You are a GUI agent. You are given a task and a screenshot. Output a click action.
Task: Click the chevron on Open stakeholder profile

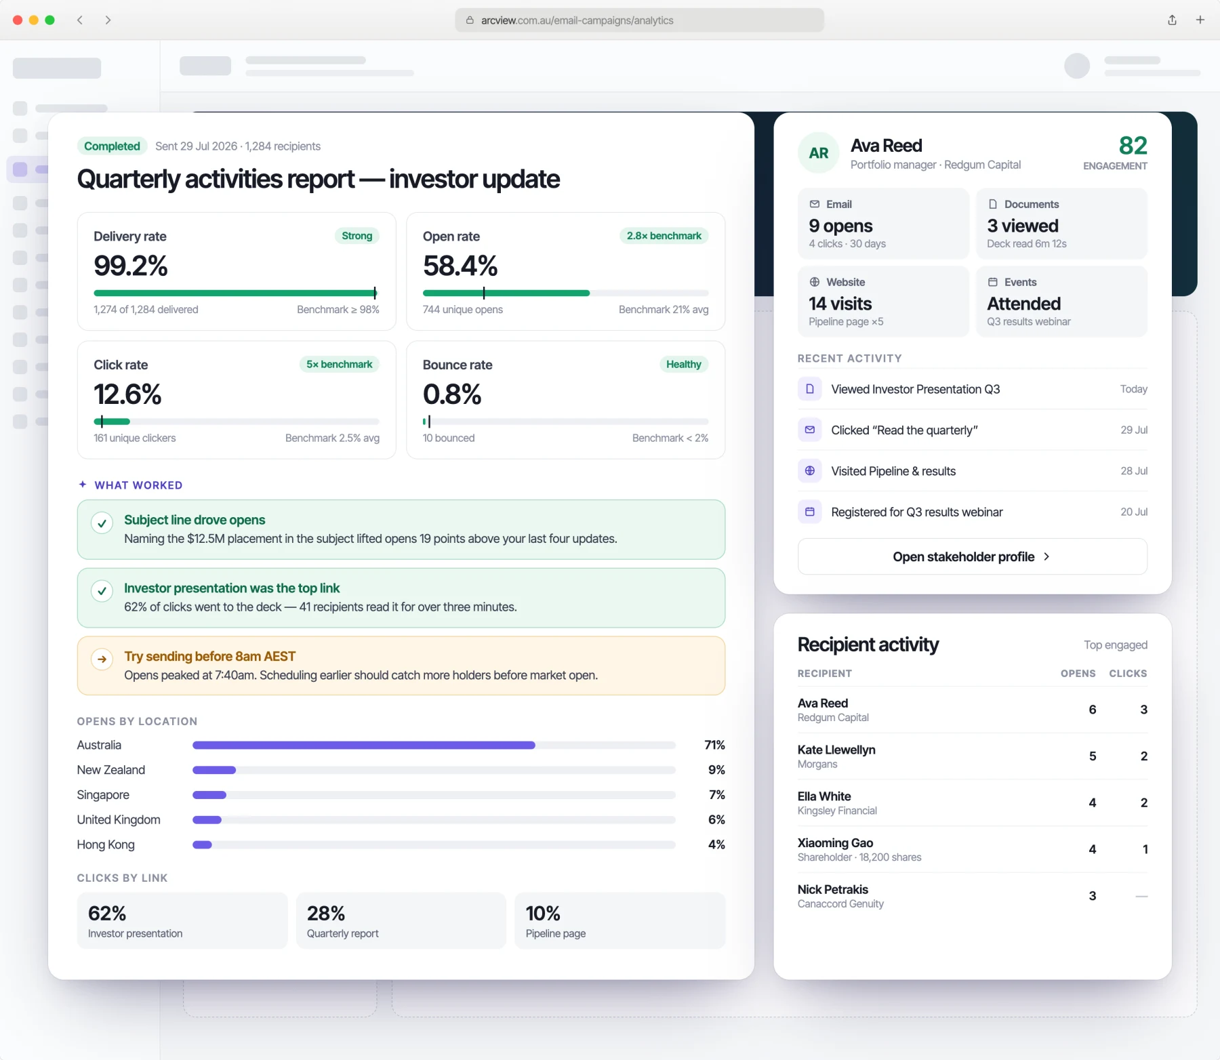(1046, 556)
